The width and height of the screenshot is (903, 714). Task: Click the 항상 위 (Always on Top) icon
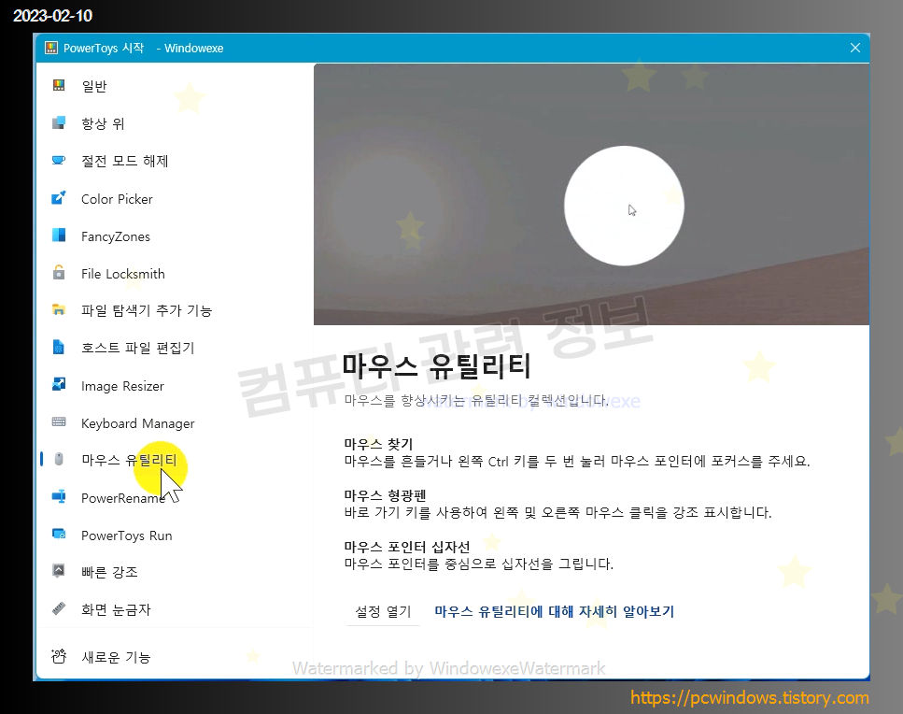pyautogui.click(x=59, y=122)
